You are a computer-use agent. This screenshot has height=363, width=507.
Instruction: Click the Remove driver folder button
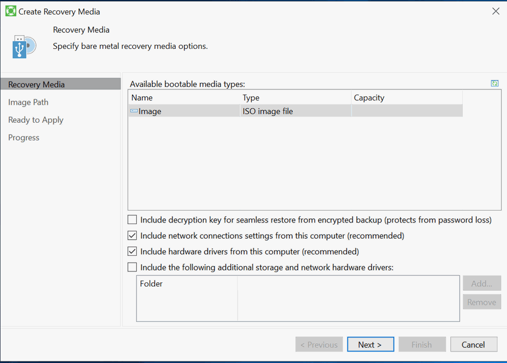pos(482,302)
